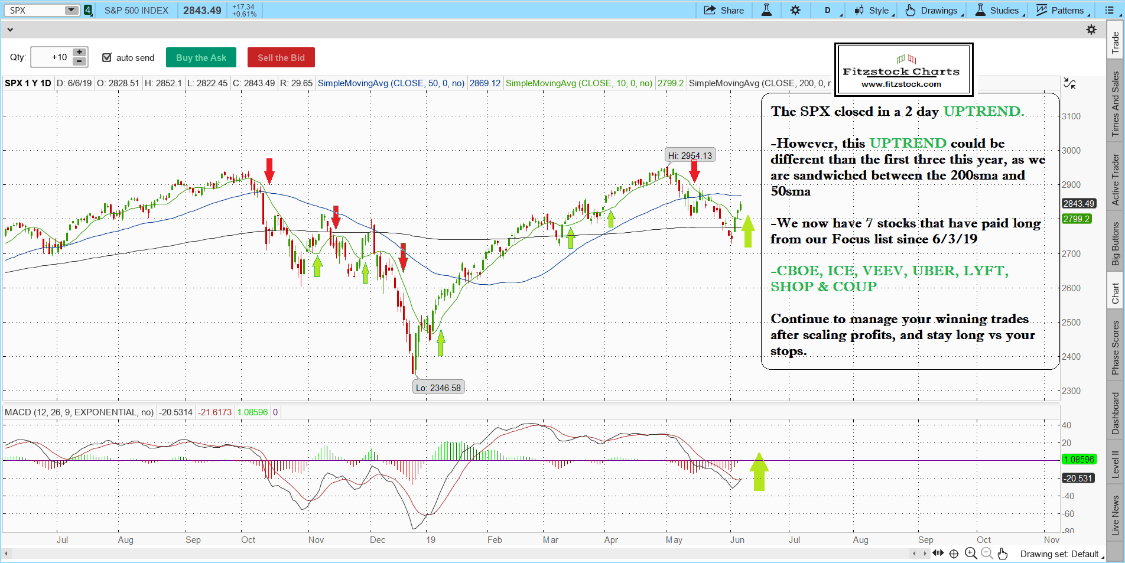Open chart settings gear in top toolbar
The height and width of the screenshot is (563, 1125).
click(x=795, y=10)
